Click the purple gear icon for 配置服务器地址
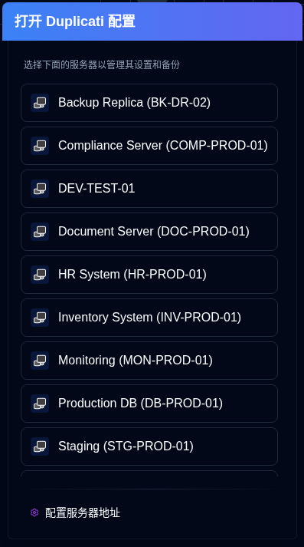The image size is (304, 547). (34, 512)
